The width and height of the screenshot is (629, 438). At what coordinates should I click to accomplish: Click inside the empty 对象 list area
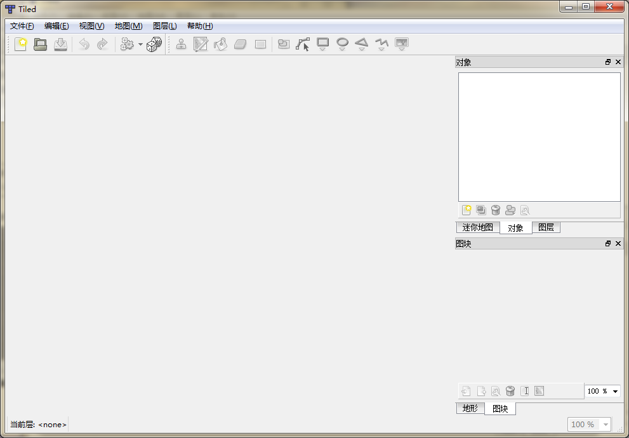point(539,136)
